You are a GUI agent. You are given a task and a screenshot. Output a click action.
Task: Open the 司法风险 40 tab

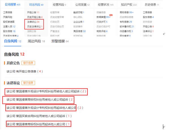click(36, 5)
